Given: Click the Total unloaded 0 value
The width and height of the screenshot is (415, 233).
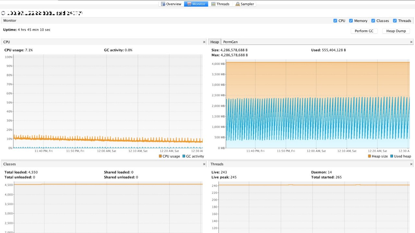Looking at the screenshot, I should coord(34,177).
